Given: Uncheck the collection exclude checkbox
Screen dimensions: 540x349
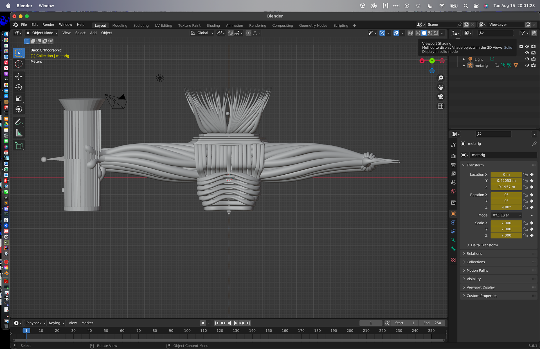Looking at the screenshot, I should click(521, 46).
